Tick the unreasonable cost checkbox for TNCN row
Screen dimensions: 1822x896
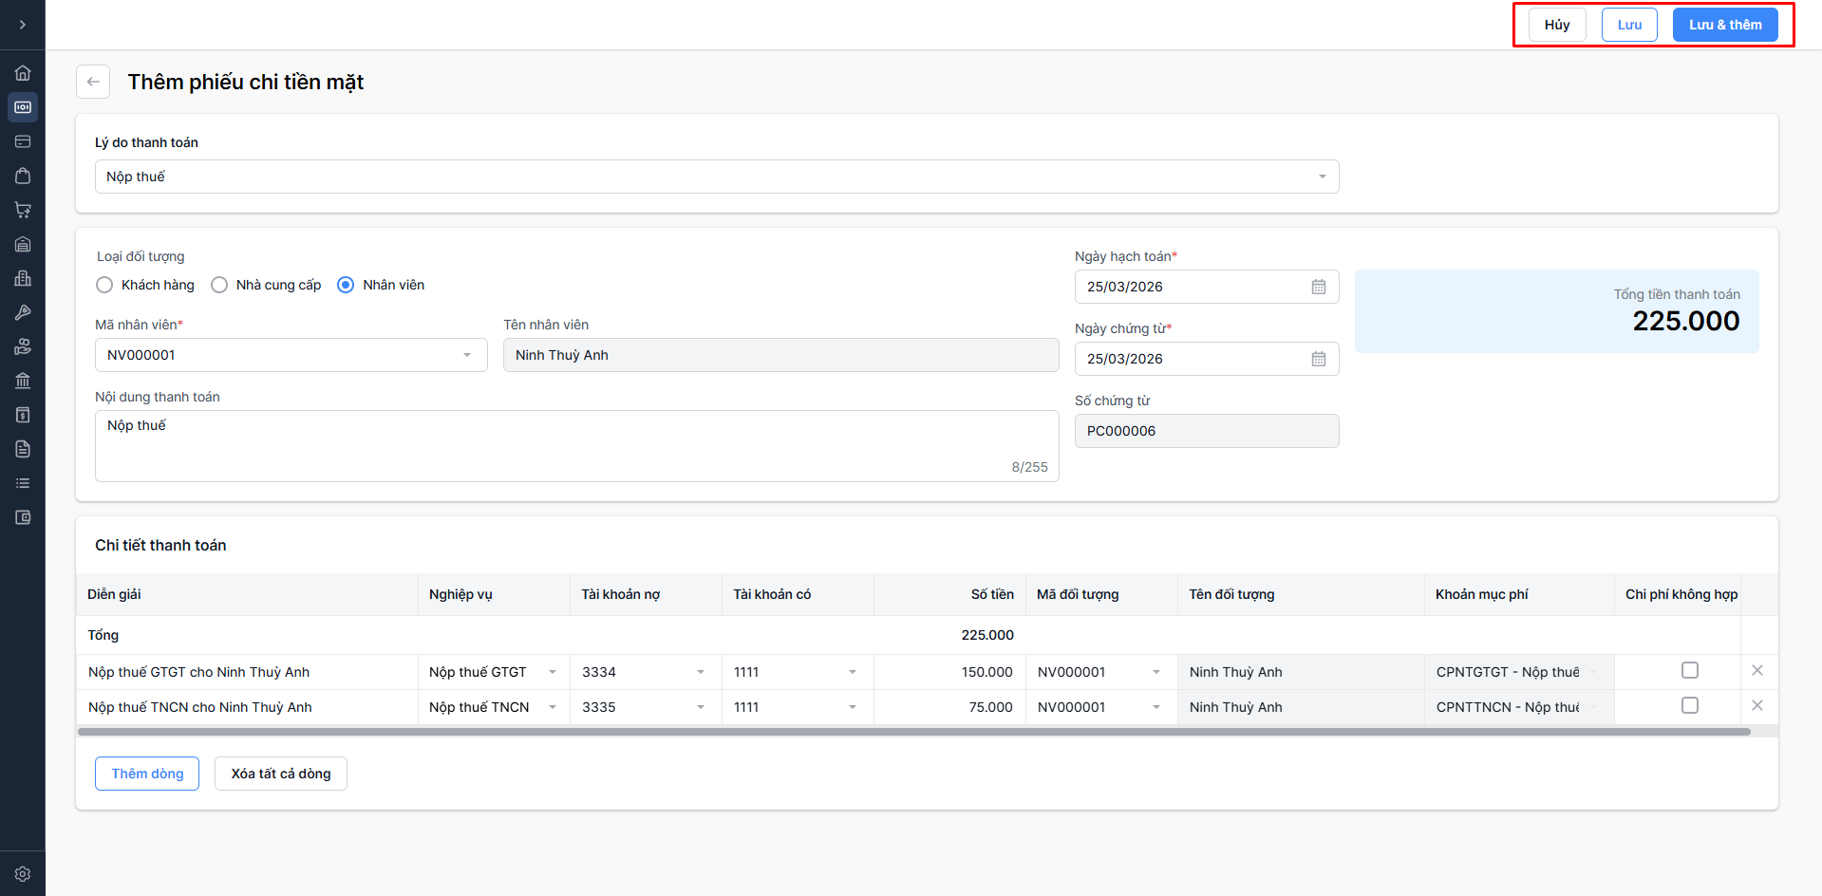[1689, 706]
